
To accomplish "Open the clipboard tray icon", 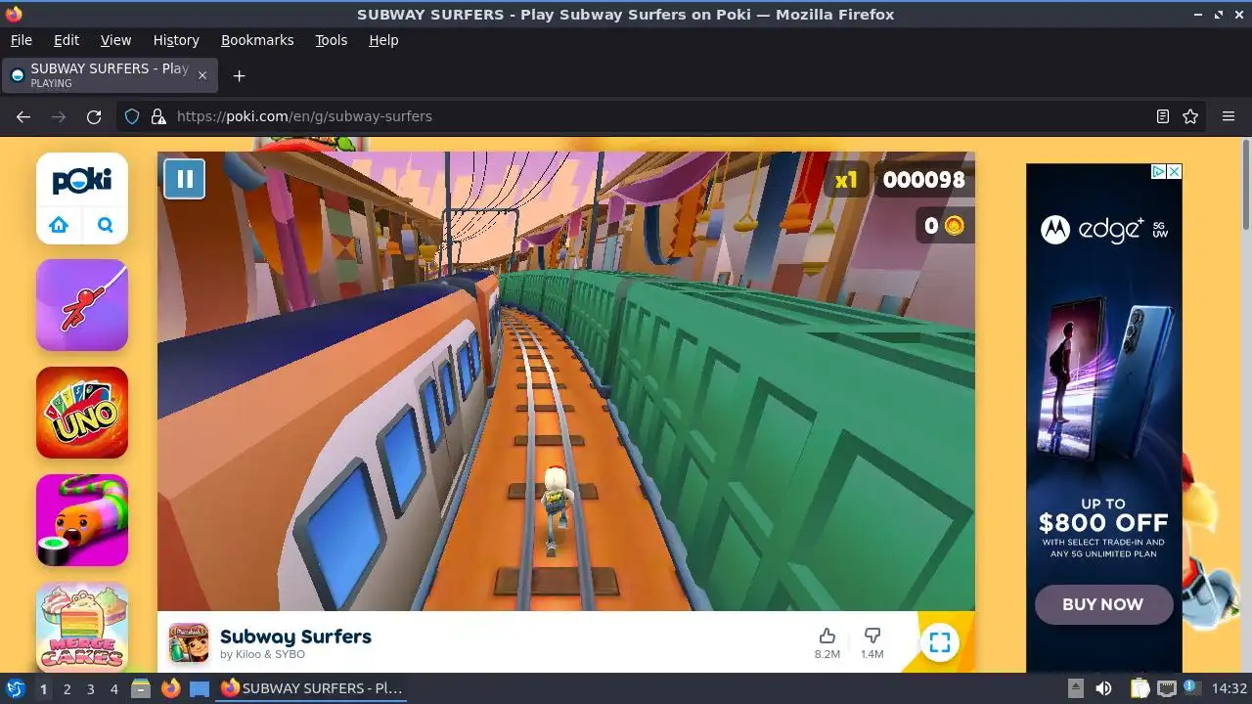I will click(x=1140, y=688).
